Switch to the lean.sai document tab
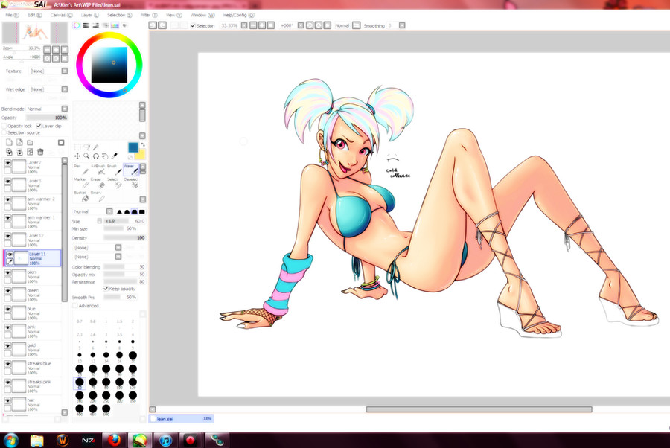670x448 pixels. click(x=181, y=419)
